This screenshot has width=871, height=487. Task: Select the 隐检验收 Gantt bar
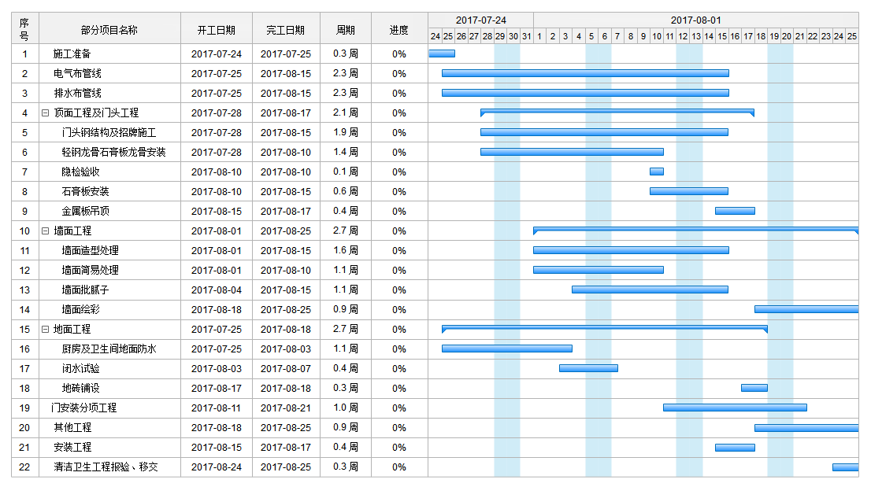657,172
